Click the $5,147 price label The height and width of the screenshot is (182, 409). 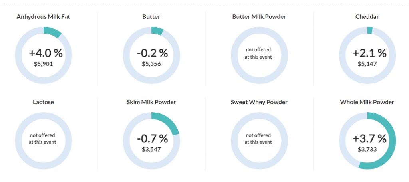tap(367, 63)
